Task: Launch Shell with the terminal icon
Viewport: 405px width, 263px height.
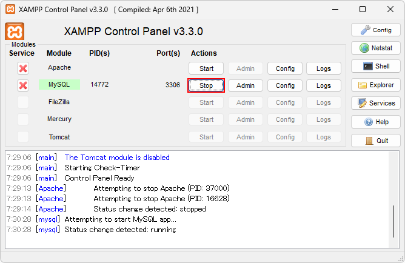Action: pos(376,66)
